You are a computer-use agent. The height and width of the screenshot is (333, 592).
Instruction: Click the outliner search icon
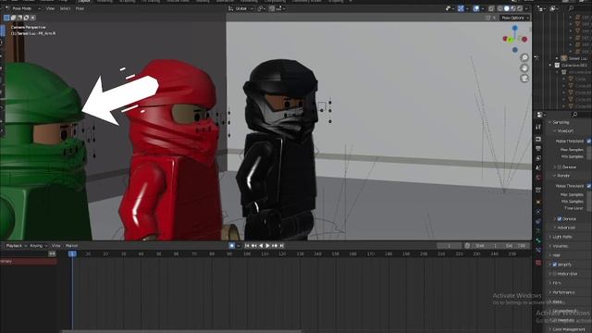pyautogui.click(x=572, y=8)
